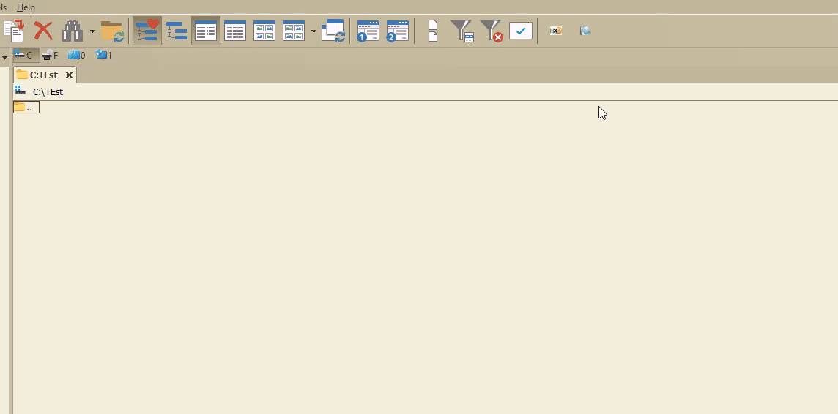The height and width of the screenshot is (414, 838).
Task: Select the network drive labeled 1
Action: point(103,55)
